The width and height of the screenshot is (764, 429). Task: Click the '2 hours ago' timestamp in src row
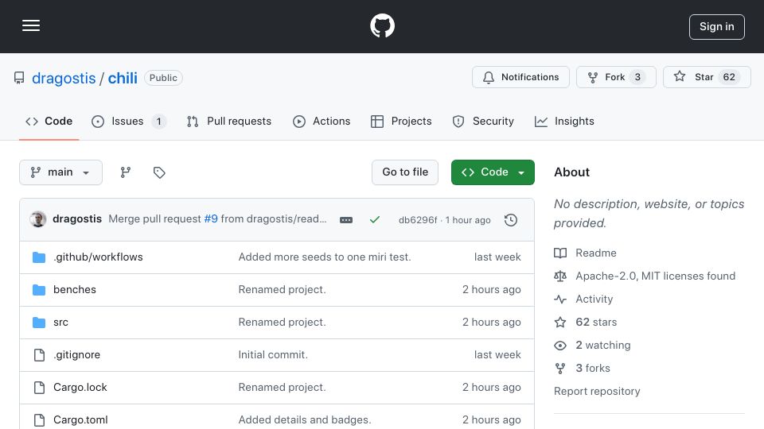pos(491,322)
